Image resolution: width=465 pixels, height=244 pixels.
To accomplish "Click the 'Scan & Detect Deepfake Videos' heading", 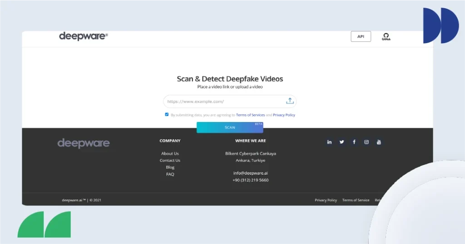I will [230, 79].
